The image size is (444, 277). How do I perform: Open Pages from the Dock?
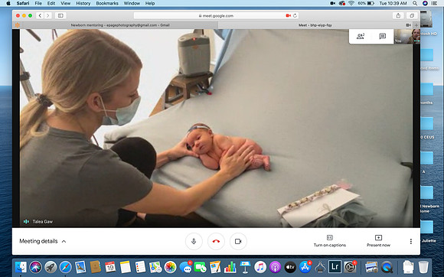[215, 267]
